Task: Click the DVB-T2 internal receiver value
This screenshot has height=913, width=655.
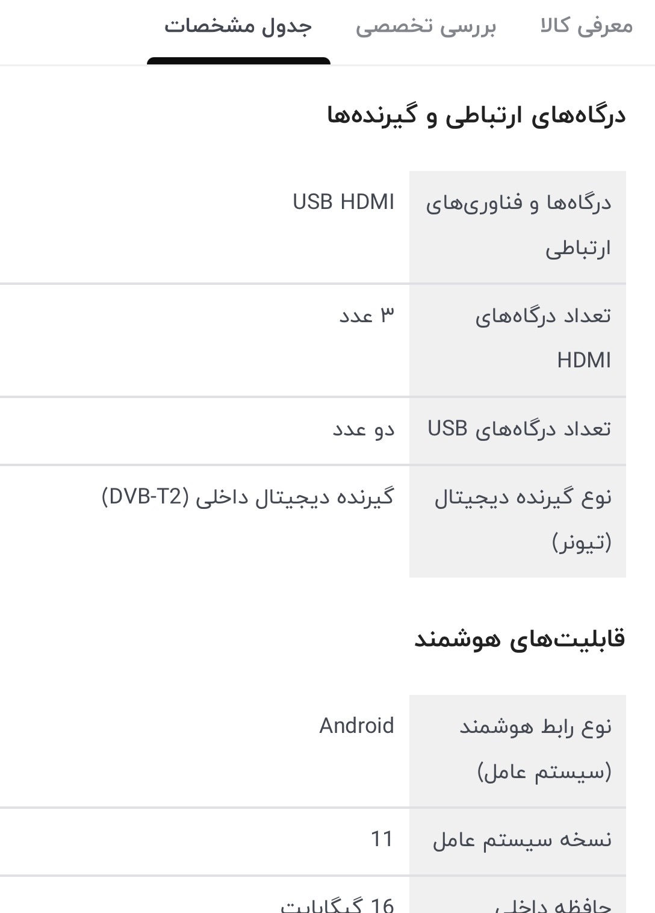Action: click(248, 497)
